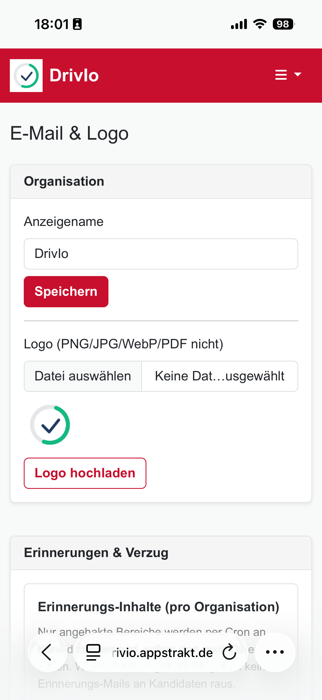The image size is (322, 700).
Task: Click the circular logo preview thumbnail
Action: (50, 425)
